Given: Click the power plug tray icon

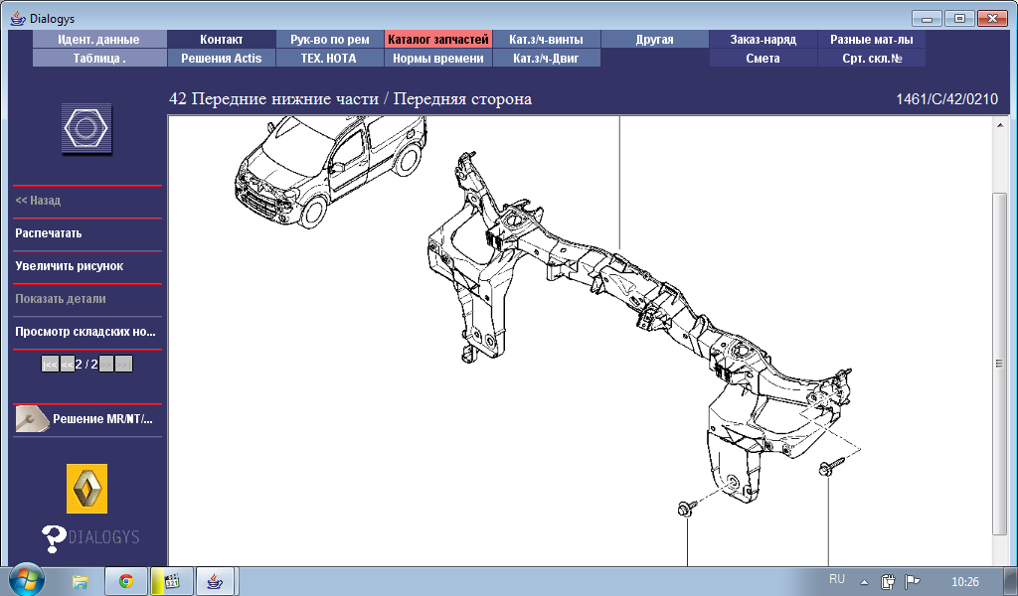Looking at the screenshot, I should [x=888, y=581].
